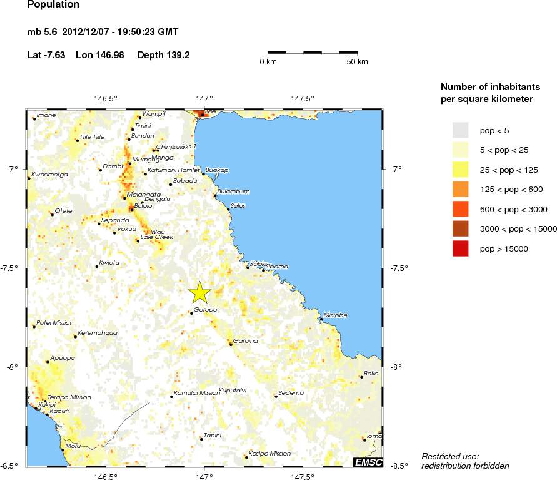This screenshot has height=480, width=557.
Task: Click the Wau town label
Action: [158, 232]
